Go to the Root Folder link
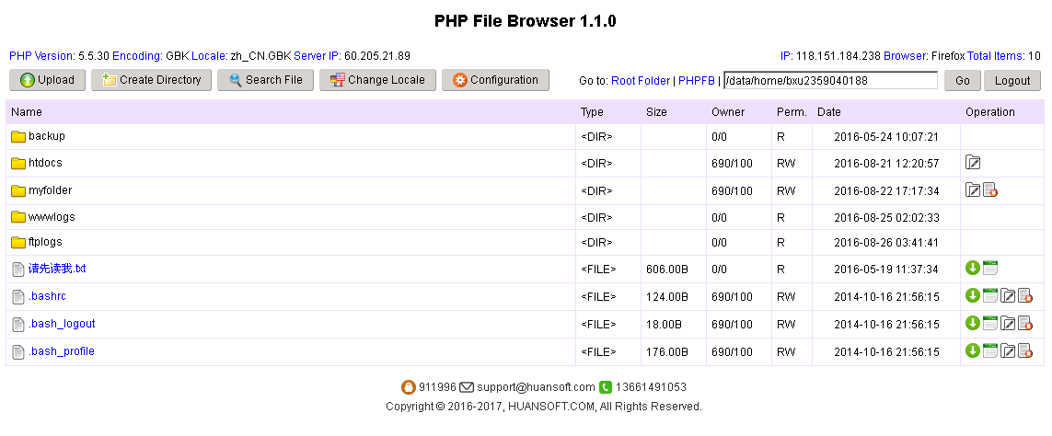This screenshot has width=1052, height=436. 641,81
